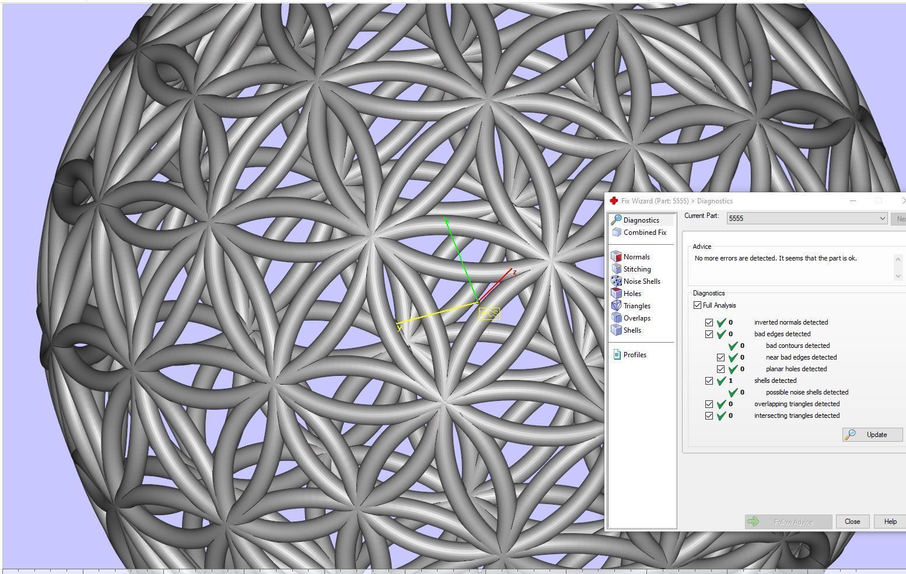Click the Stitching icon
The height and width of the screenshot is (574, 906).
pos(616,269)
